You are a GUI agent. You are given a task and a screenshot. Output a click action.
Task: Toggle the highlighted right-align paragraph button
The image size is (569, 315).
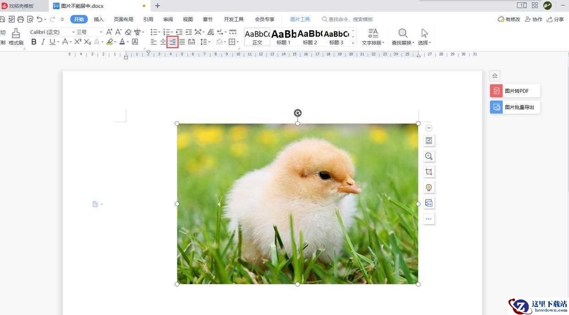[x=173, y=42]
